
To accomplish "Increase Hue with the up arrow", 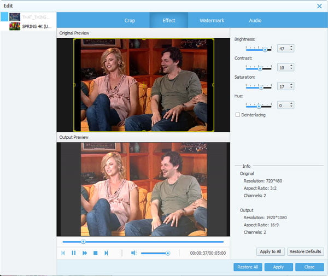I will pyautogui.click(x=291, y=103).
